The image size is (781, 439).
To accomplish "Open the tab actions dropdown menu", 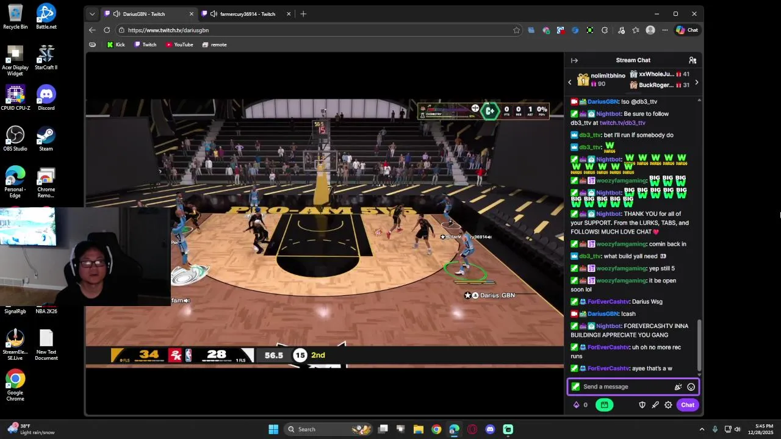I will tap(92, 14).
